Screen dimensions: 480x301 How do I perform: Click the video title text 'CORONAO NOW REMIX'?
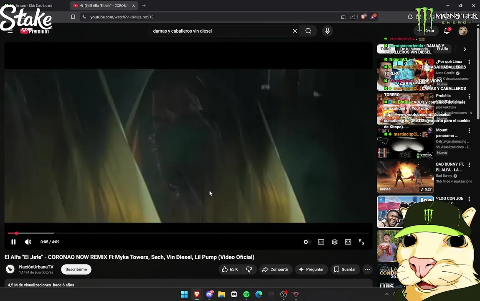[x=77, y=257]
